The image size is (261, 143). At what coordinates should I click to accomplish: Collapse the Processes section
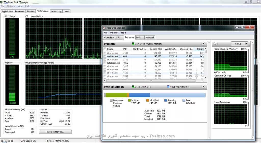203,44
